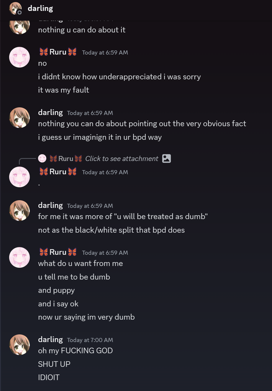
Task: Select the 'SHUT UP' message
Action: [54, 364]
